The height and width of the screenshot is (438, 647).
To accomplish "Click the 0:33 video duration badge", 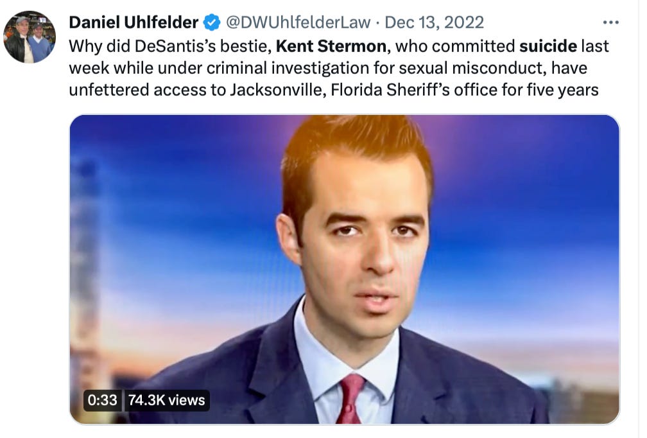I will coord(102,400).
